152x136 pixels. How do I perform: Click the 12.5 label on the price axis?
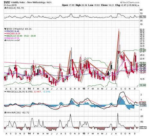tap(142, 79)
